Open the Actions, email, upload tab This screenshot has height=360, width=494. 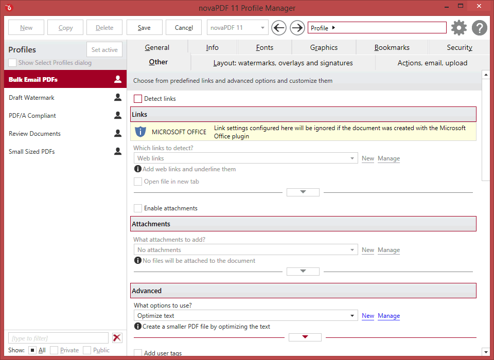(432, 63)
